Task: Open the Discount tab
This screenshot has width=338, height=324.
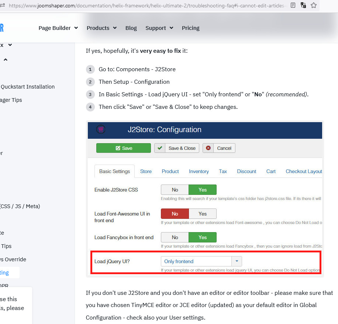Action: coord(246,171)
